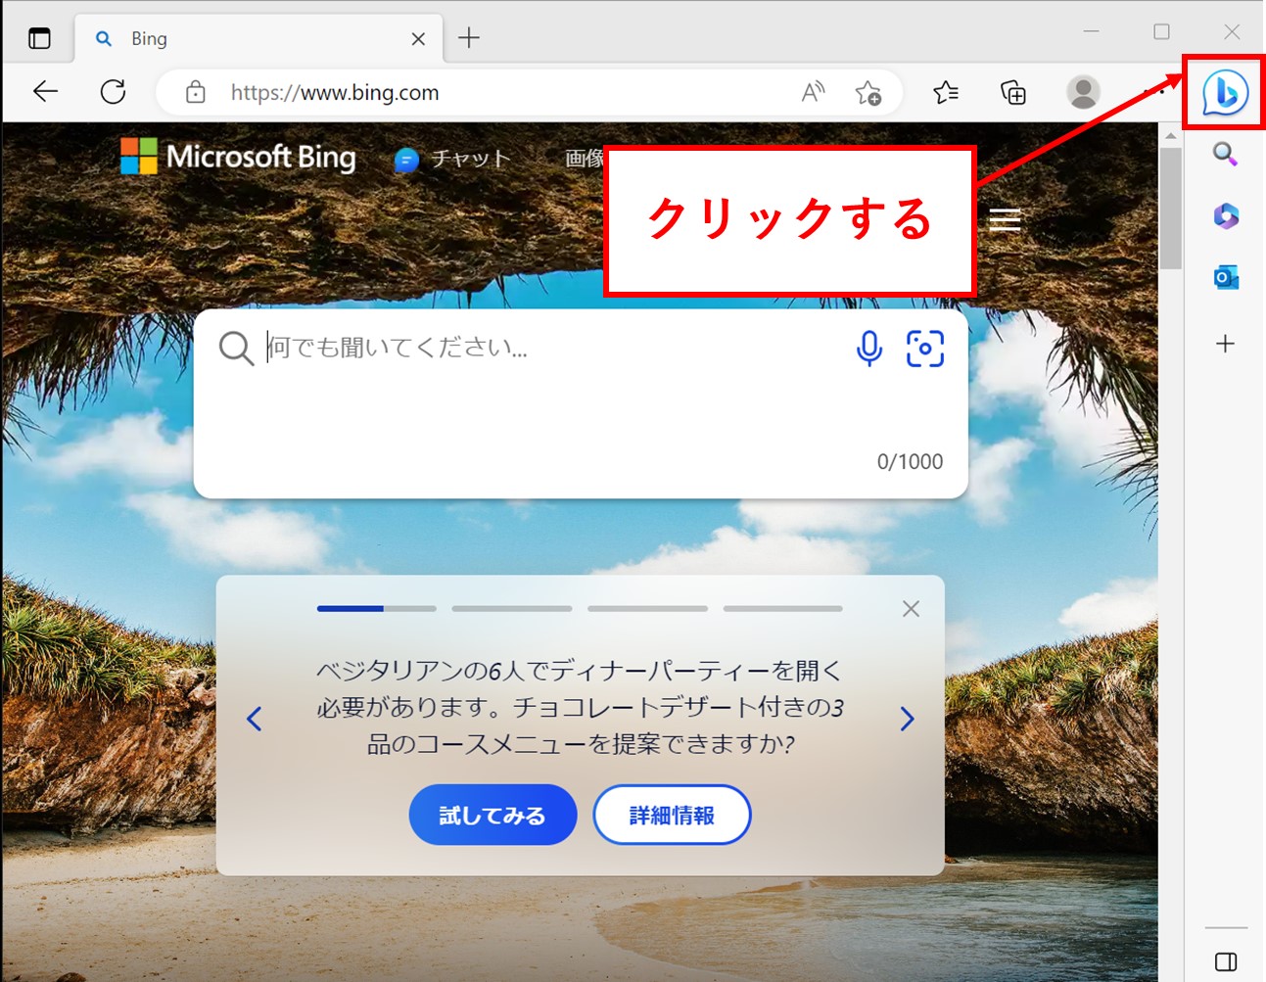Select the Bing browser tab

click(258, 39)
